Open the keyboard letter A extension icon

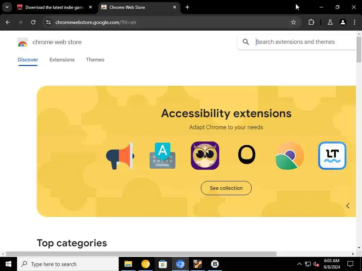163,156
